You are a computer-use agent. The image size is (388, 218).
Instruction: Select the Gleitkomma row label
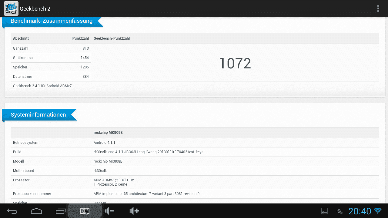(23, 58)
